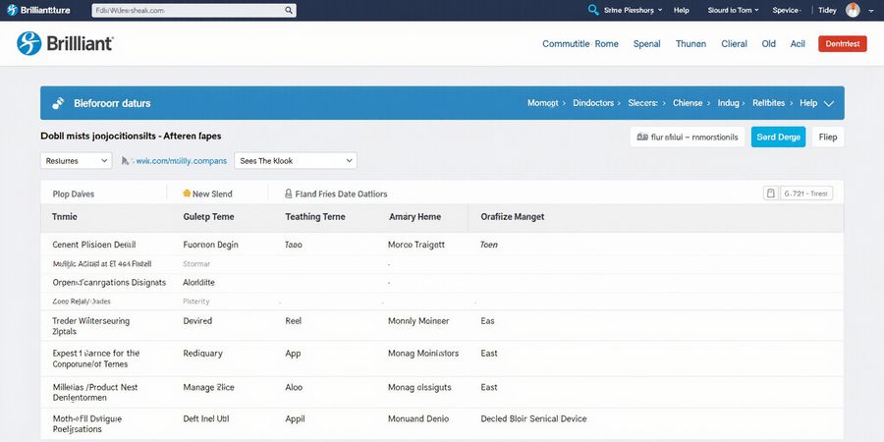Click the icon beside Bieforoorr daturs
This screenshot has width=884, height=442.
point(58,103)
